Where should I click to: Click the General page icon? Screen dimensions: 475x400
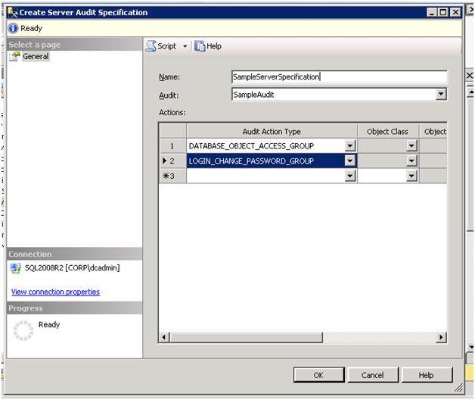tap(14, 56)
